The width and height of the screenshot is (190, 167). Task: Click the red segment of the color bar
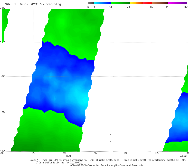click(x=147, y=3)
